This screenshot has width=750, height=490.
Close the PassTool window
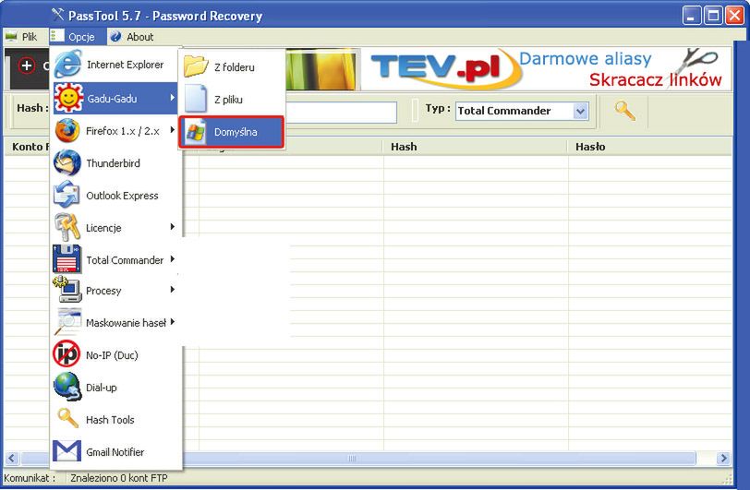734,16
